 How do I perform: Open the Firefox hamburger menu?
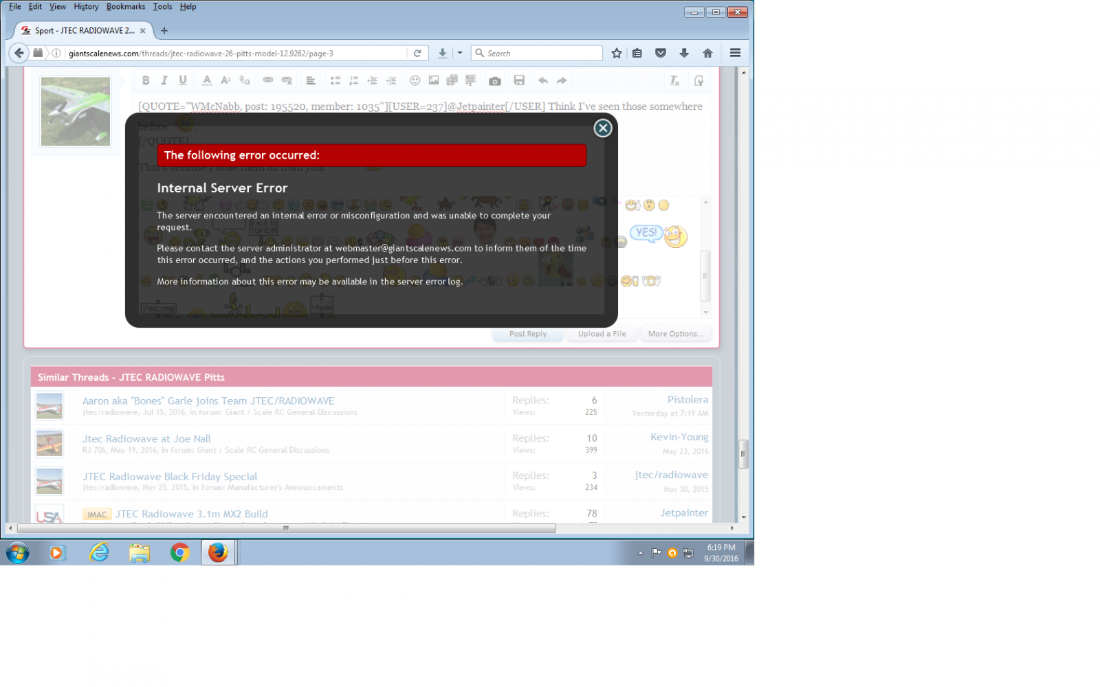pyautogui.click(x=735, y=53)
